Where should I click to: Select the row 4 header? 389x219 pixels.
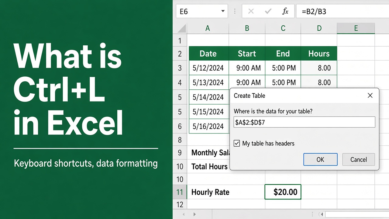[x=180, y=82]
